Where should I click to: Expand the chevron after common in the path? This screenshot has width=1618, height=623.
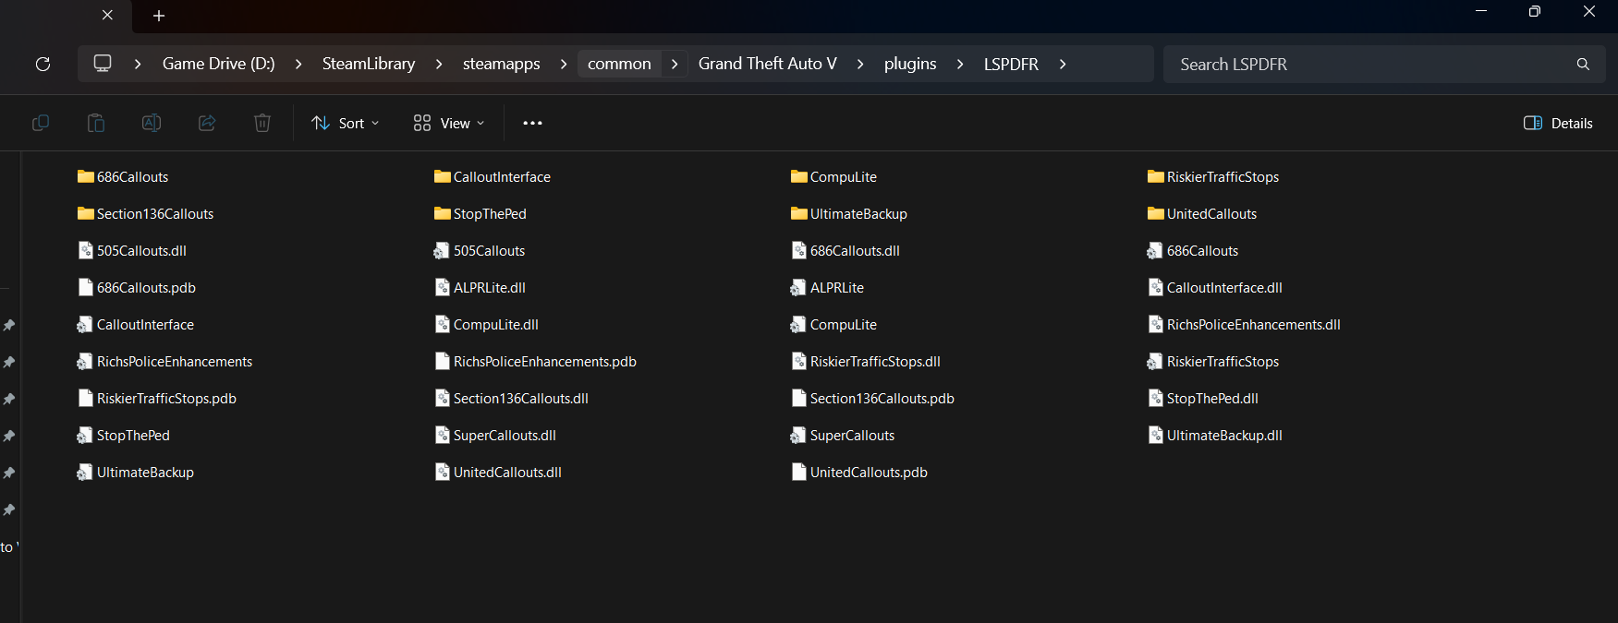click(x=675, y=64)
